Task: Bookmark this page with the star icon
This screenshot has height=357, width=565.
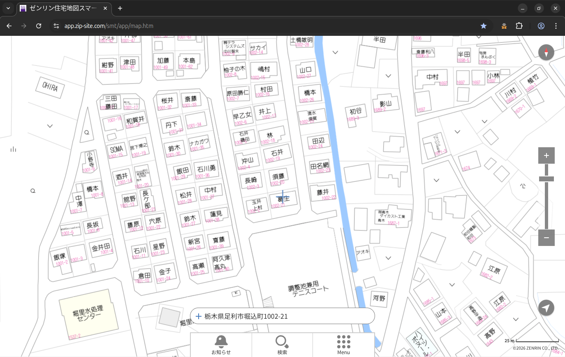Action: pyautogui.click(x=484, y=26)
